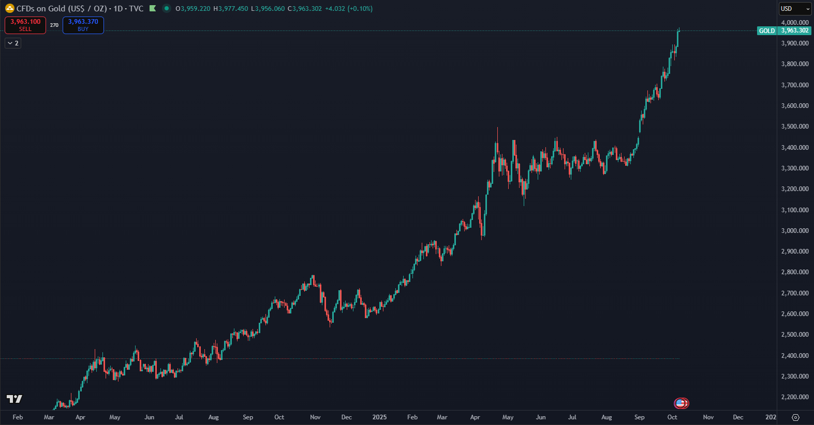Viewport: 814px width, 425px height.
Task: Click the 2,500.000 price axis label
Action: [x=795, y=335]
